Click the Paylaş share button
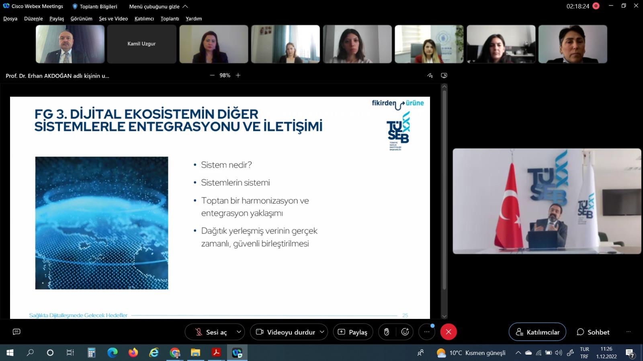 point(353,332)
